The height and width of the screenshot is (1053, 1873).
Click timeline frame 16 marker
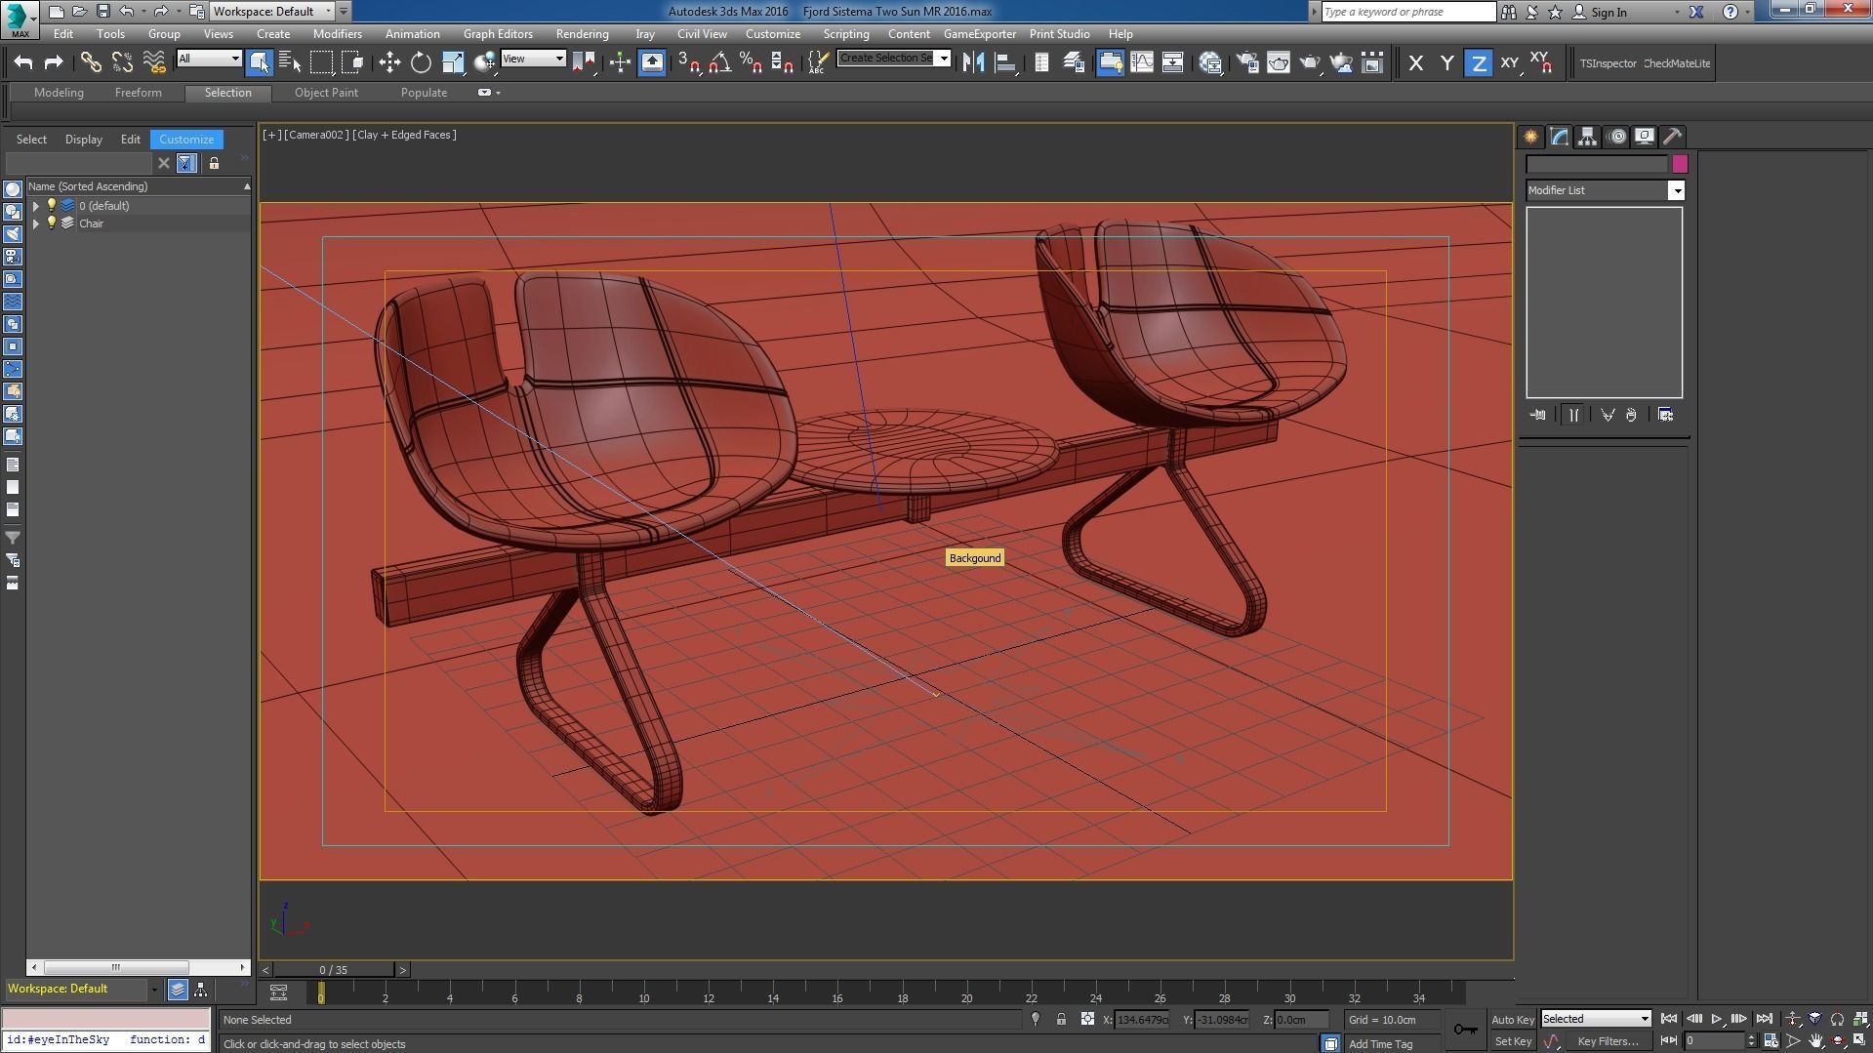(x=837, y=997)
